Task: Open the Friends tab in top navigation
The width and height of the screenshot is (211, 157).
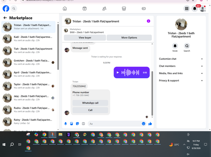Action: [x=104, y=8]
